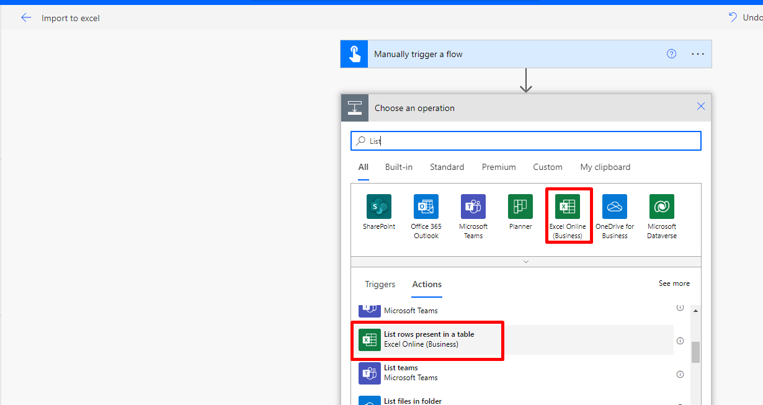The image size is (763, 405).
Task: Open the My clipboard tab
Action: pos(605,167)
